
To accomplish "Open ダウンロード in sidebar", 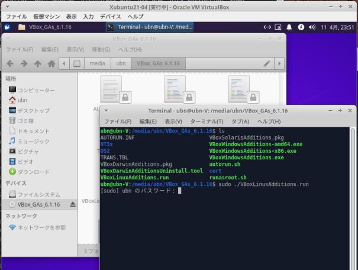I will click(29, 172).
